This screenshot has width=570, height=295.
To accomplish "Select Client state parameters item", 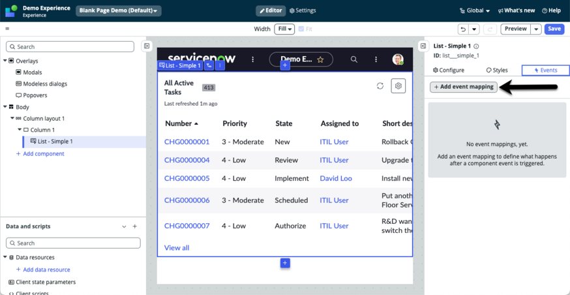I will pos(42,282).
